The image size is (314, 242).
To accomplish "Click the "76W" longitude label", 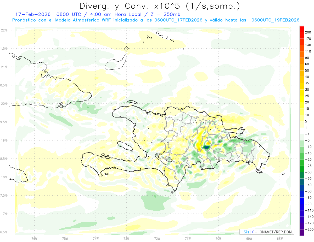I will click(34, 238).
